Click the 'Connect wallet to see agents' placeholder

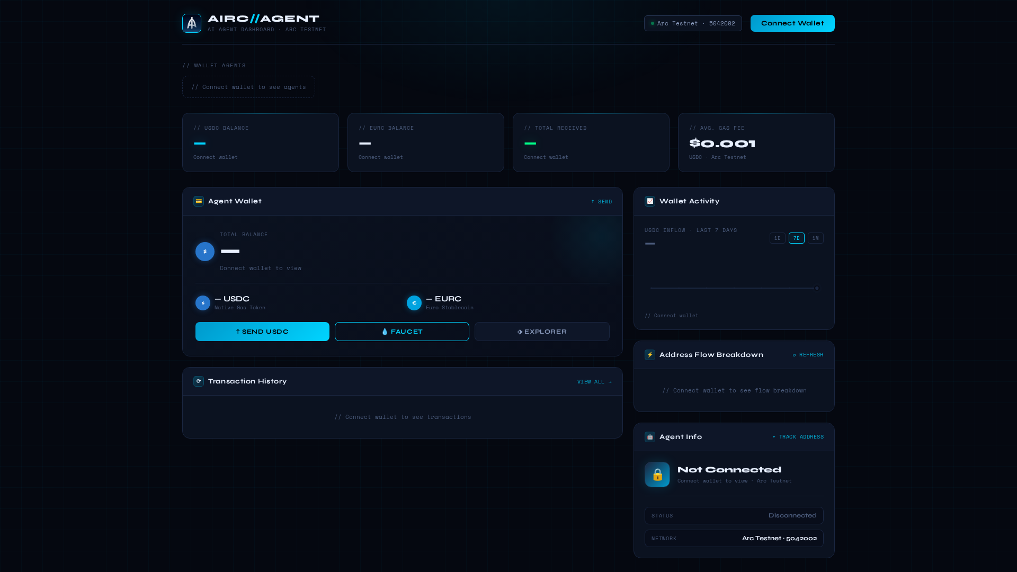click(x=248, y=87)
